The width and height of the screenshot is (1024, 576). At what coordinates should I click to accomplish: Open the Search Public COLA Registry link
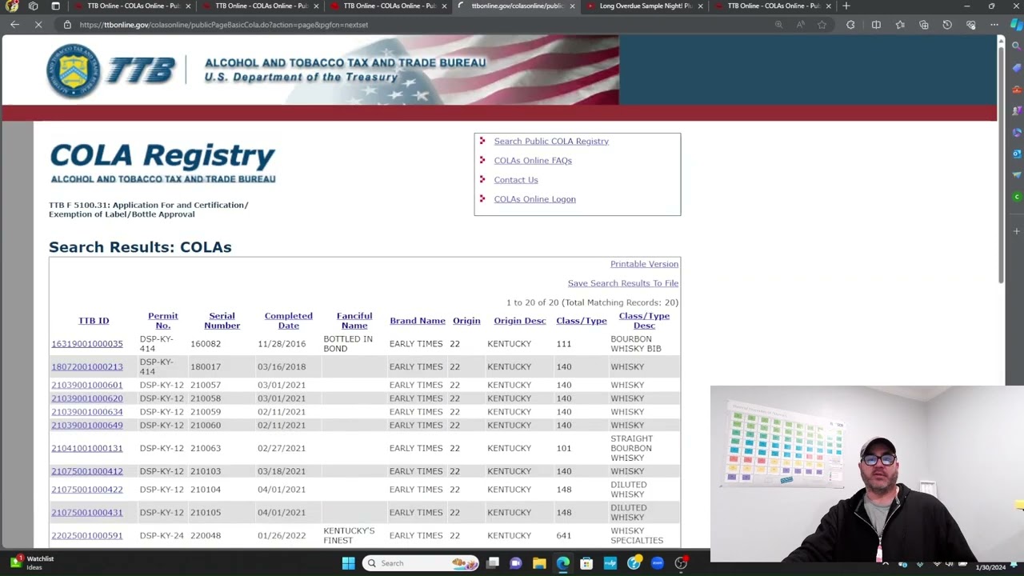tap(551, 142)
